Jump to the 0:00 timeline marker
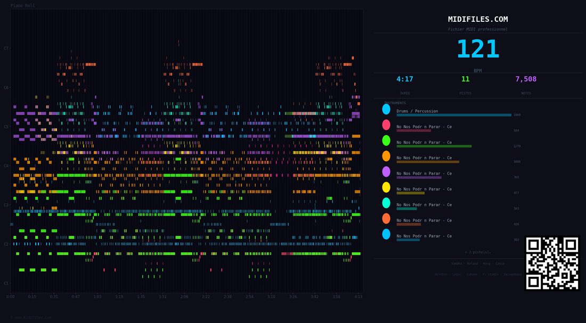The height and width of the screenshot is (323, 586). (11, 296)
